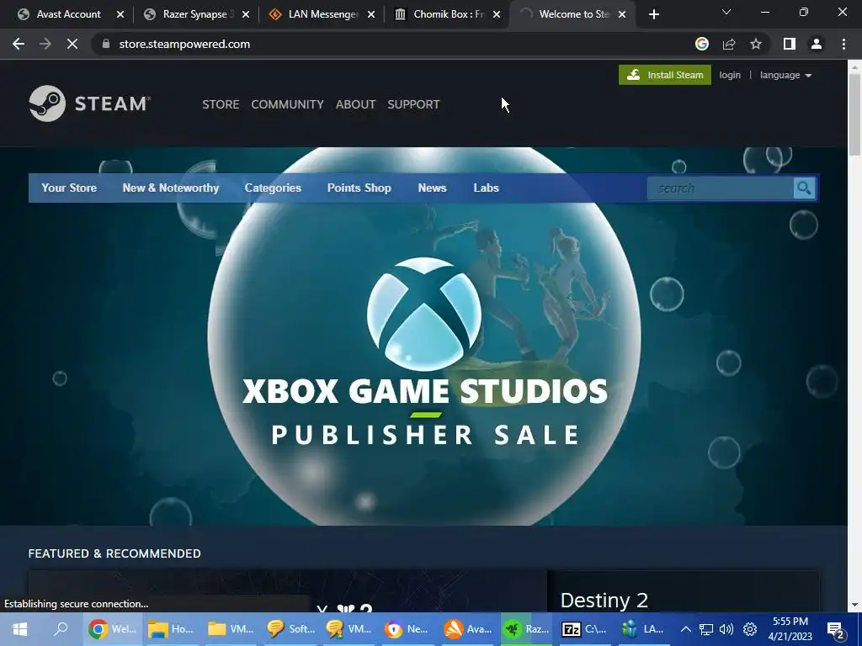Open the Windows taskbar search icon
This screenshot has width=862, height=646.
pos(61,629)
